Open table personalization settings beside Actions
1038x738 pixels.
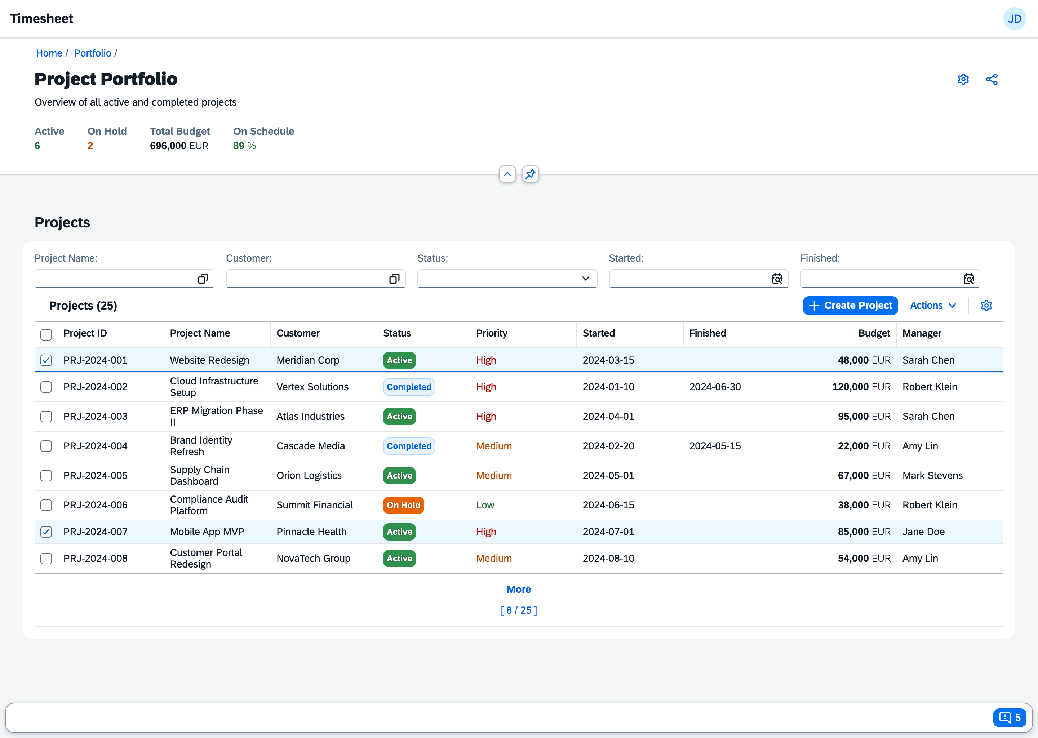(986, 305)
